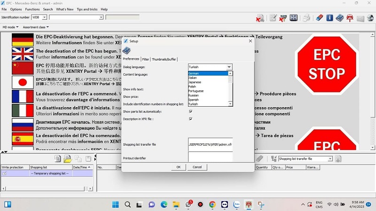The height and width of the screenshot is (211, 376).
Task: Click the language list scroll down arrow
Action: coord(230,104)
